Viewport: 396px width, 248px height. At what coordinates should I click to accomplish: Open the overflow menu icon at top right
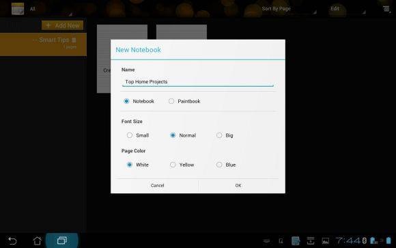click(x=386, y=9)
